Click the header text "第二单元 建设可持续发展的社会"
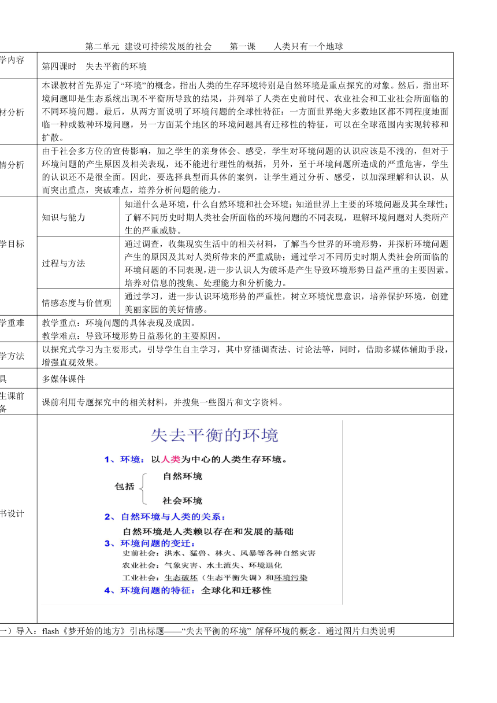Screen dimensions: 497x703 pos(148,46)
